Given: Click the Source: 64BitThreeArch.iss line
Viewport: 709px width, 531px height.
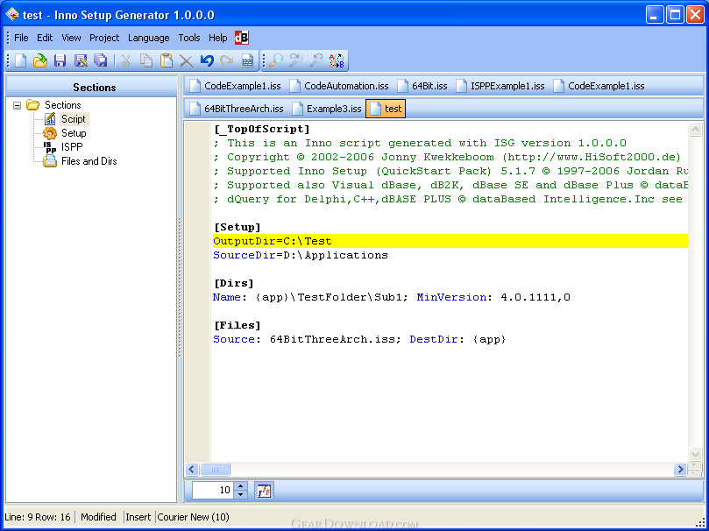Looking at the screenshot, I should (359, 339).
